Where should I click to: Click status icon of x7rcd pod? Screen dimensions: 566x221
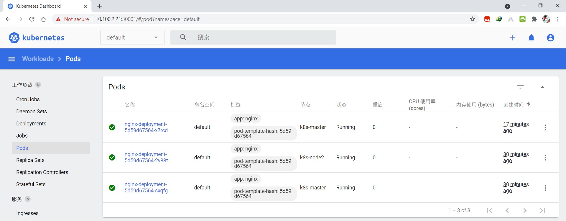[112, 127]
